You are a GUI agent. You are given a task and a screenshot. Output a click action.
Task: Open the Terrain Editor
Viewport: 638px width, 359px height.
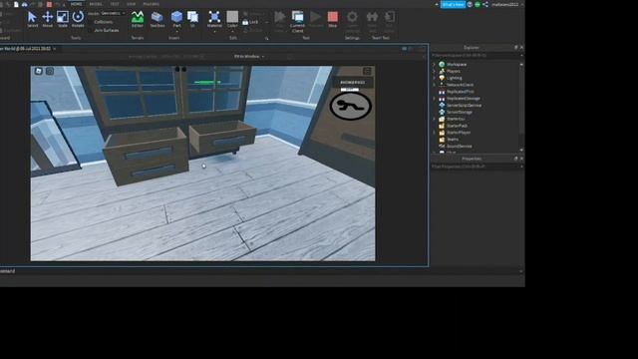coord(138,19)
